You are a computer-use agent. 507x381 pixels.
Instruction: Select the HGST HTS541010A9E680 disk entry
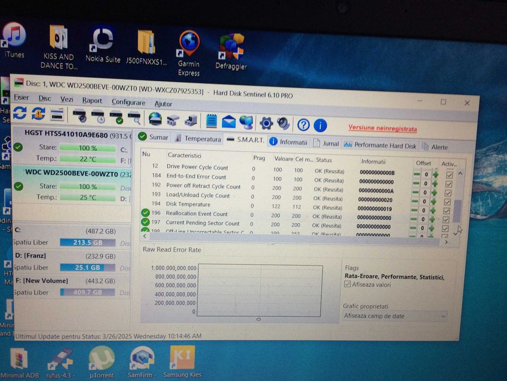pos(72,146)
